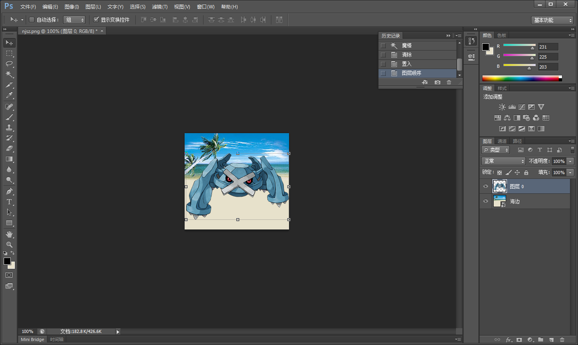Select the Eyedropper tool
578x345 pixels.
9,95
